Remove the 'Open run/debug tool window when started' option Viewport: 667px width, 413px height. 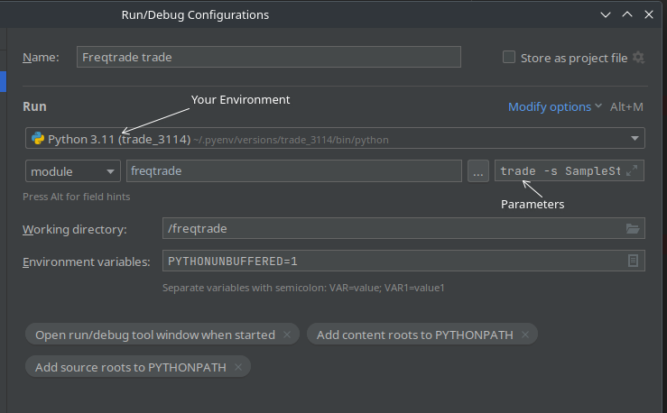click(287, 335)
